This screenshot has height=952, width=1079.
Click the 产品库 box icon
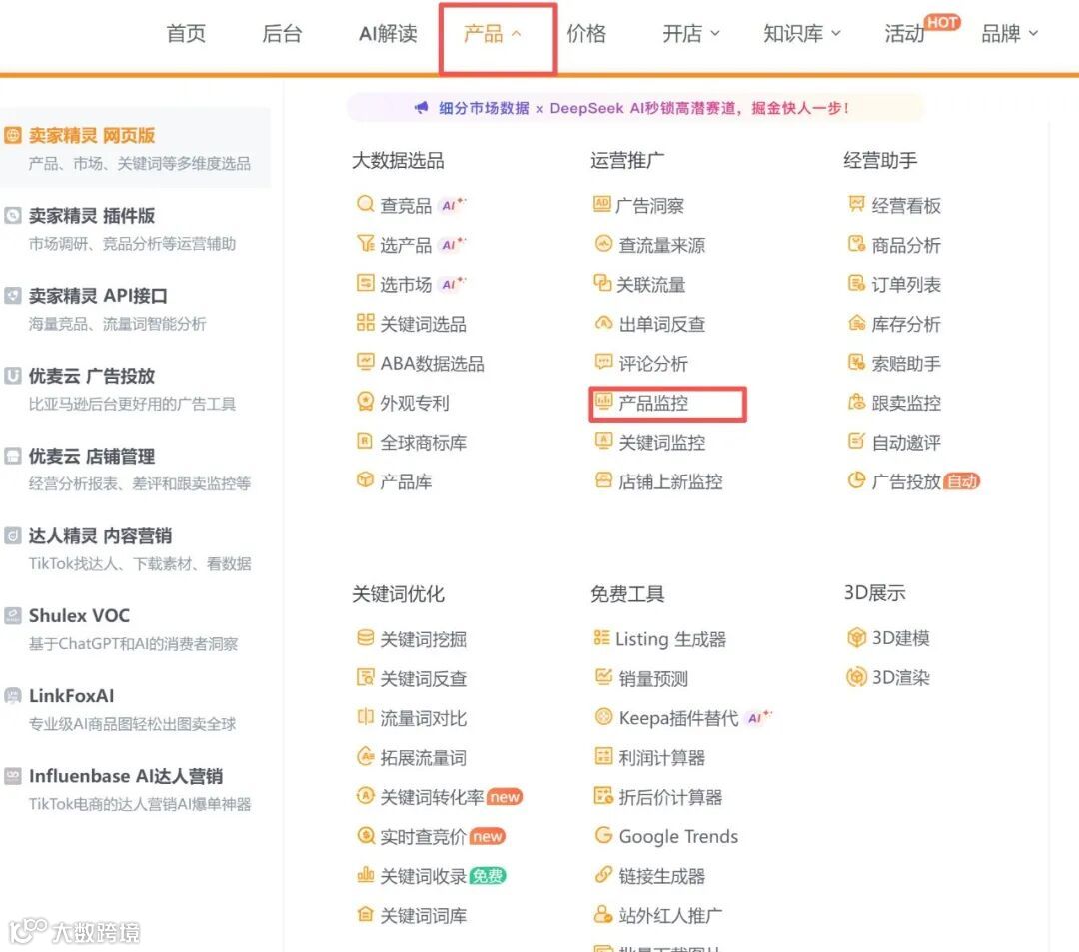tap(365, 480)
